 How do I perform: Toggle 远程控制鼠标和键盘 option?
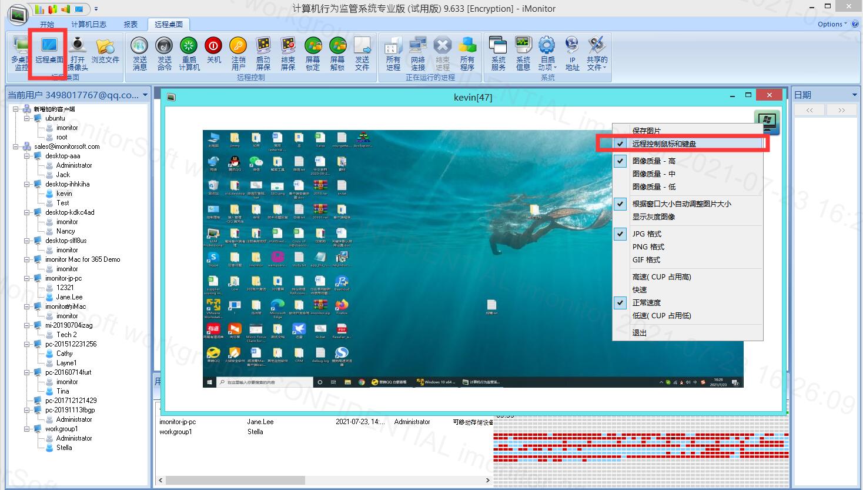664,144
